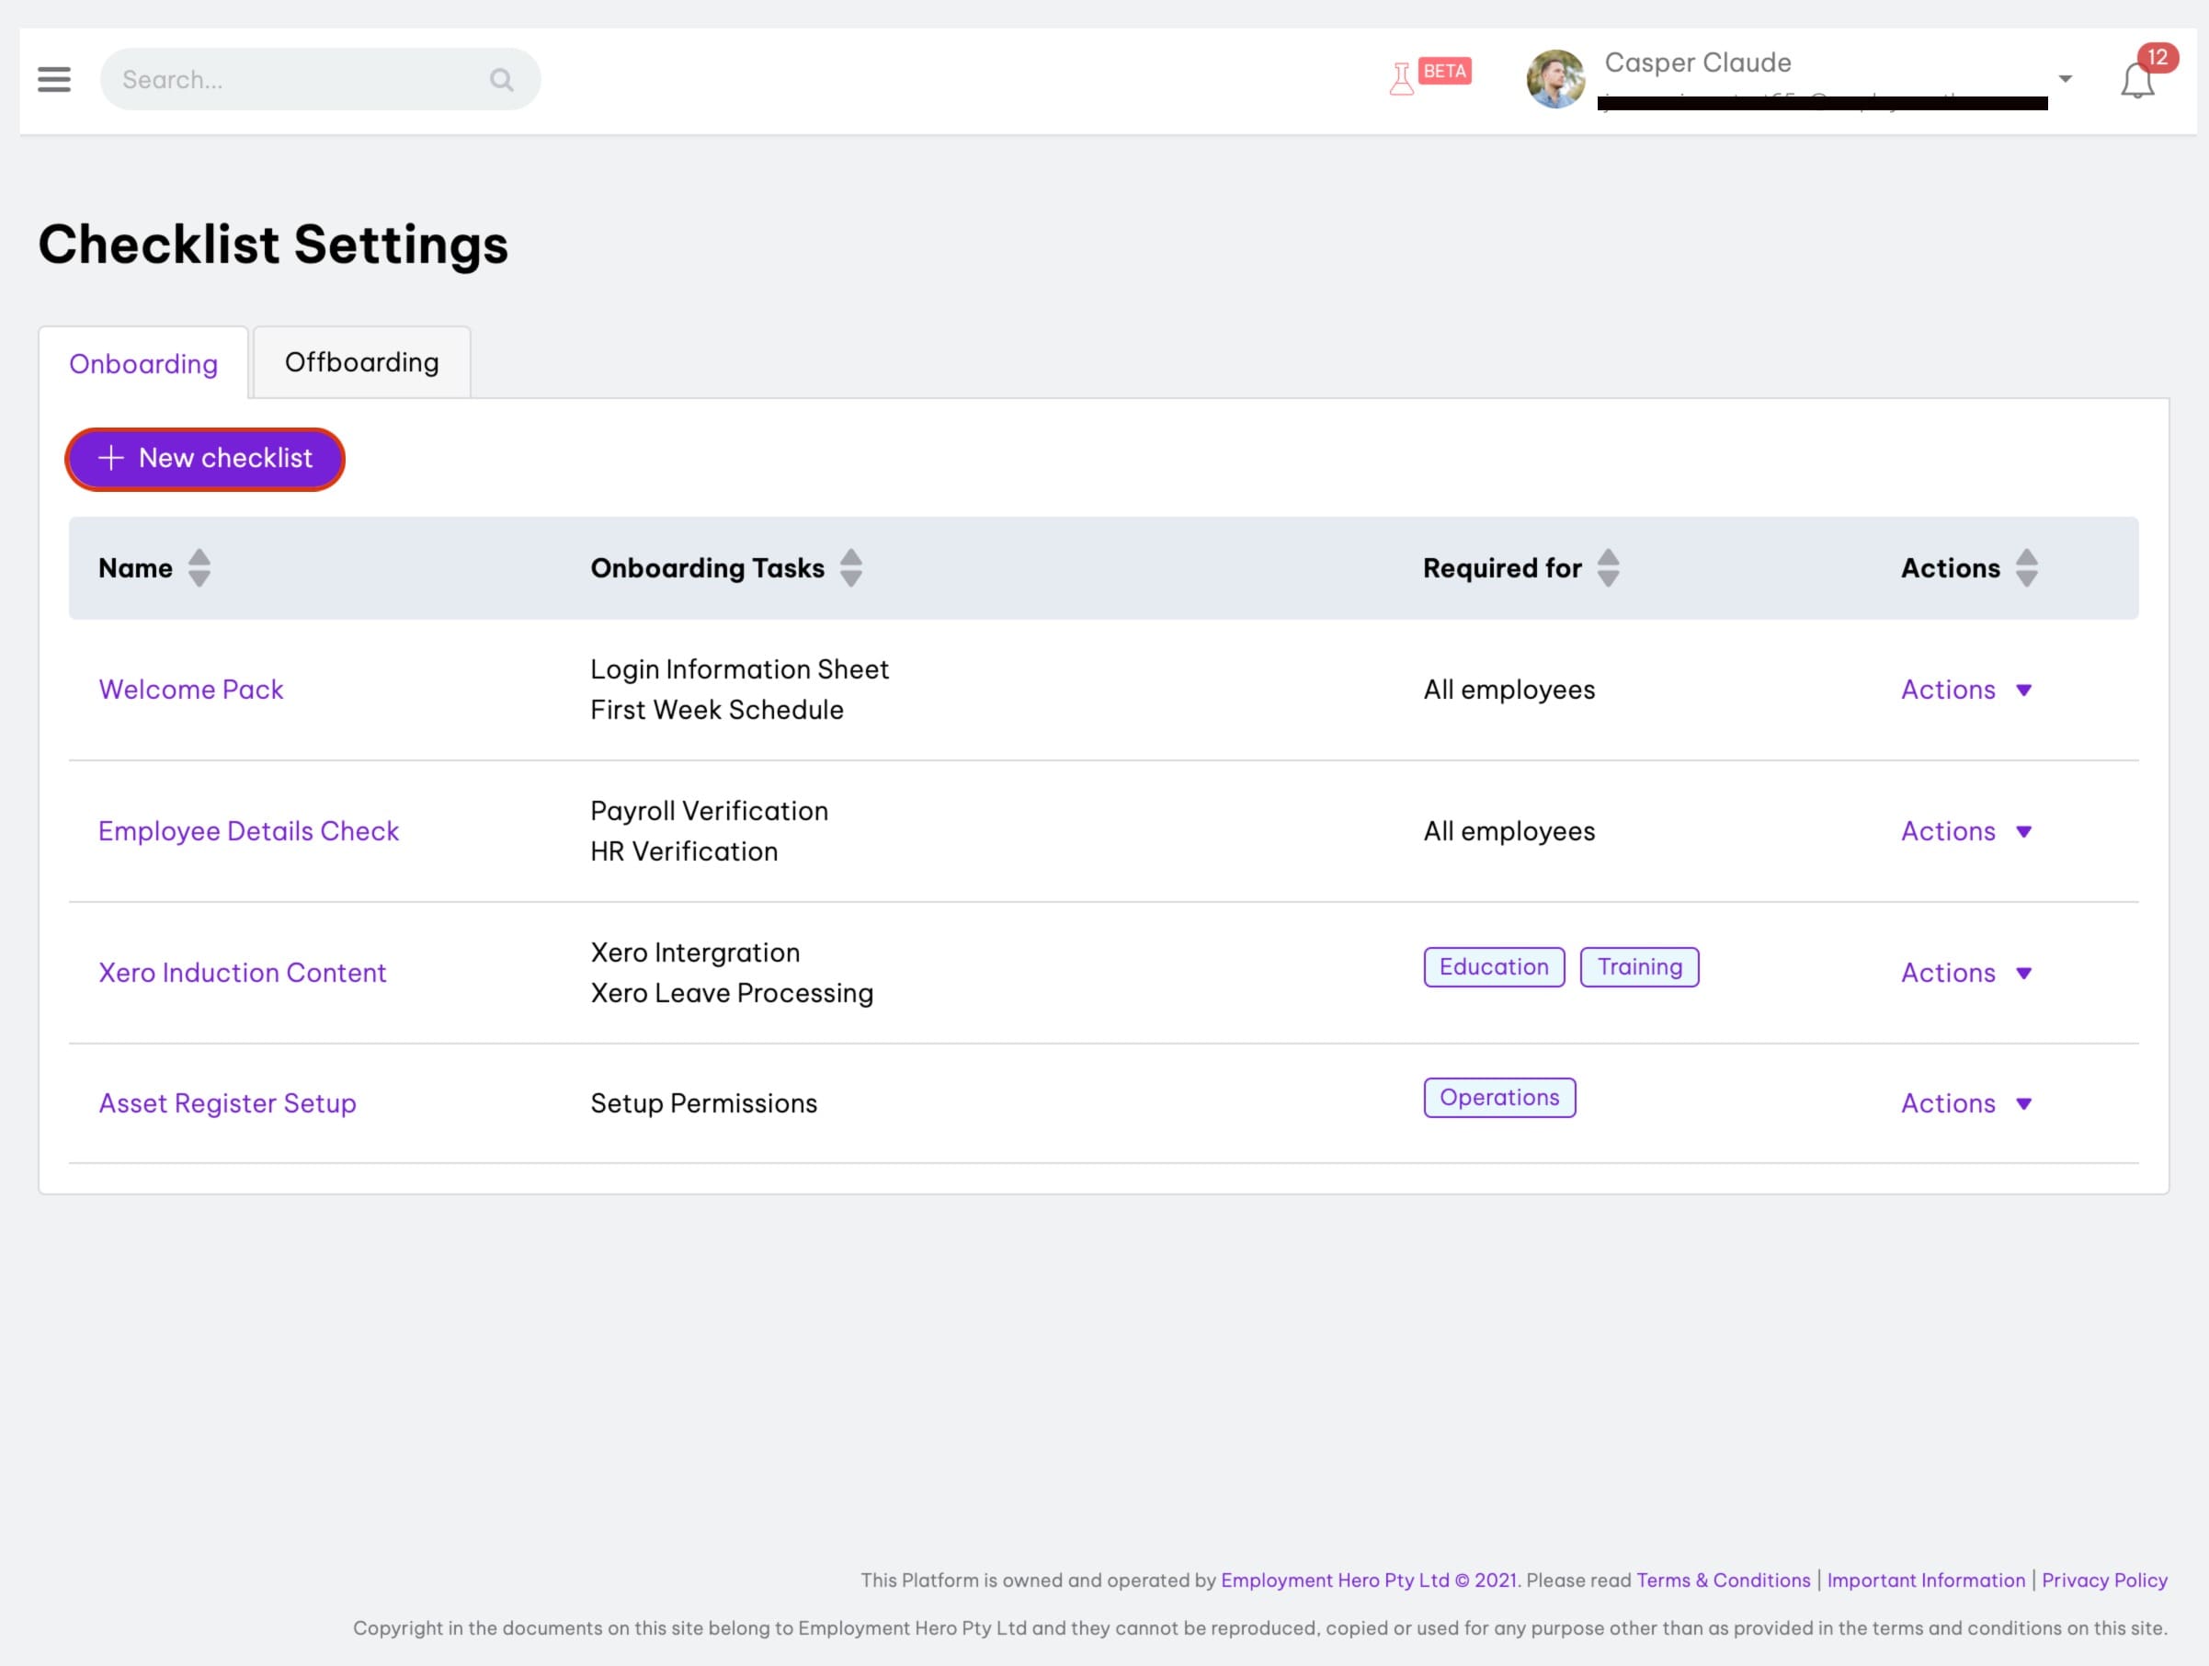Open Actions dropdown for Xero Induction Content
This screenshot has height=1666, width=2209.
pos(1966,974)
